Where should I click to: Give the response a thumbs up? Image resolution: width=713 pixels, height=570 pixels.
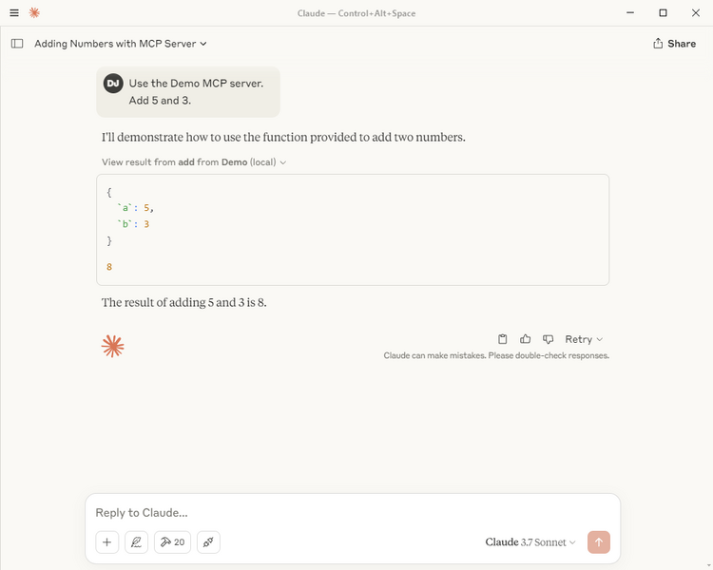pos(526,339)
